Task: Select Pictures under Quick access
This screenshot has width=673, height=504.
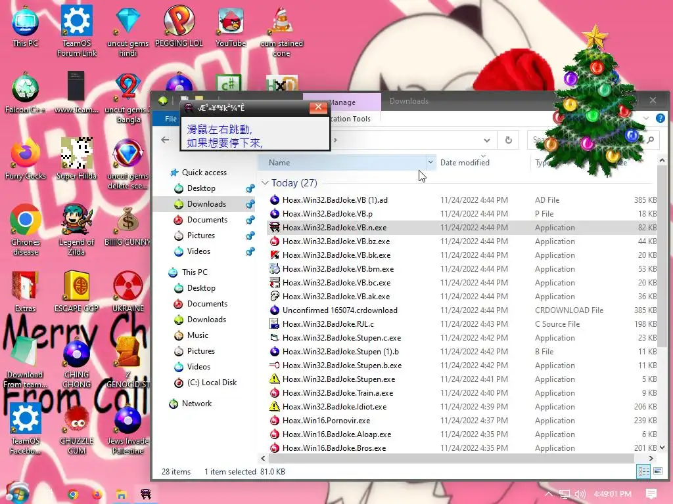Action: [x=201, y=236]
